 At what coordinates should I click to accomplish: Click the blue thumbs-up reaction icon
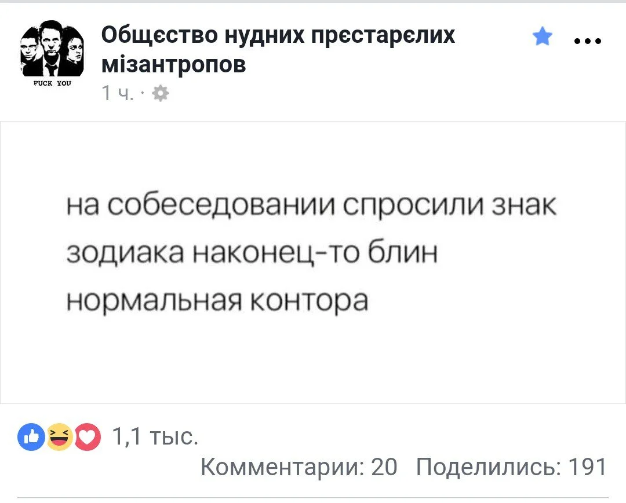(x=31, y=437)
